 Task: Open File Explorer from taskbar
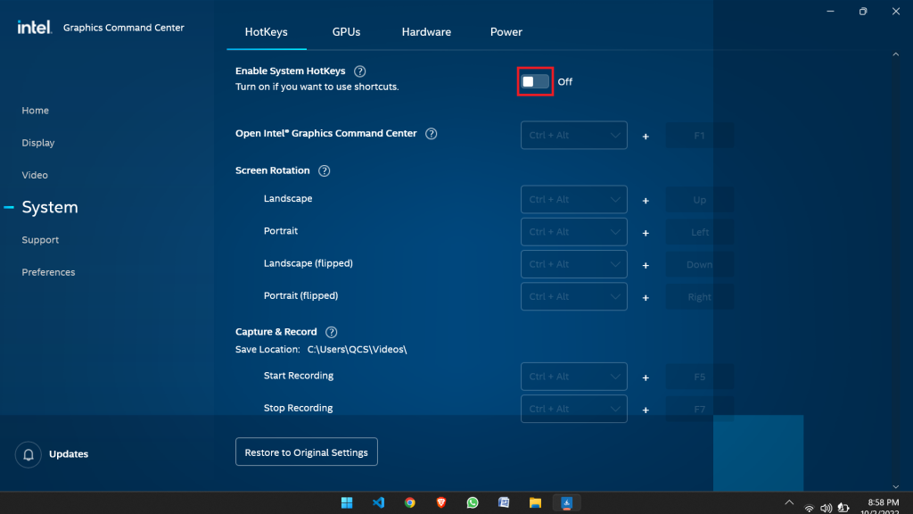click(535, 503)
